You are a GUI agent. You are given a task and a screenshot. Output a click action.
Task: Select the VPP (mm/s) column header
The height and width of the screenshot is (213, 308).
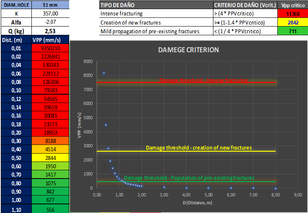(x=50, y=40)
